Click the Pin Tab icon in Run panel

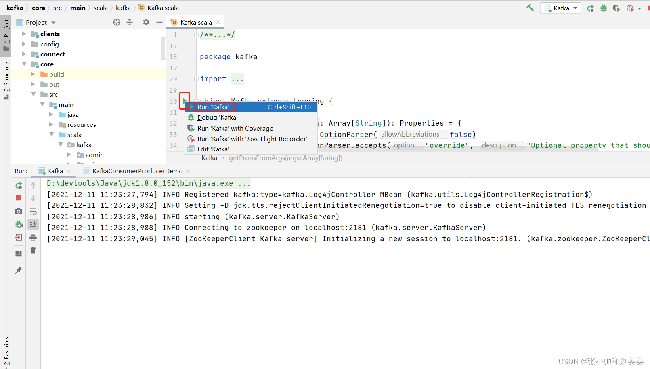point(19,270)
